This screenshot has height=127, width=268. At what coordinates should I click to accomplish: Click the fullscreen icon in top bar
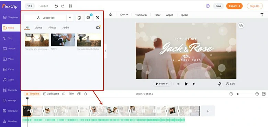(x=70, y=6)
